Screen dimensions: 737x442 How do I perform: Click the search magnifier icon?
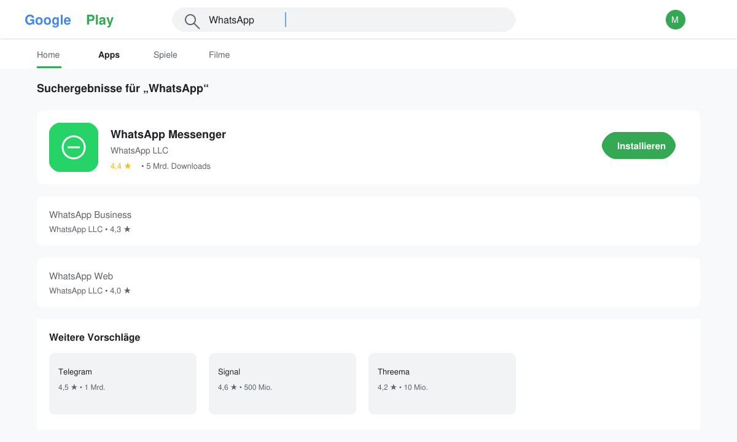[x=192, y=21]
